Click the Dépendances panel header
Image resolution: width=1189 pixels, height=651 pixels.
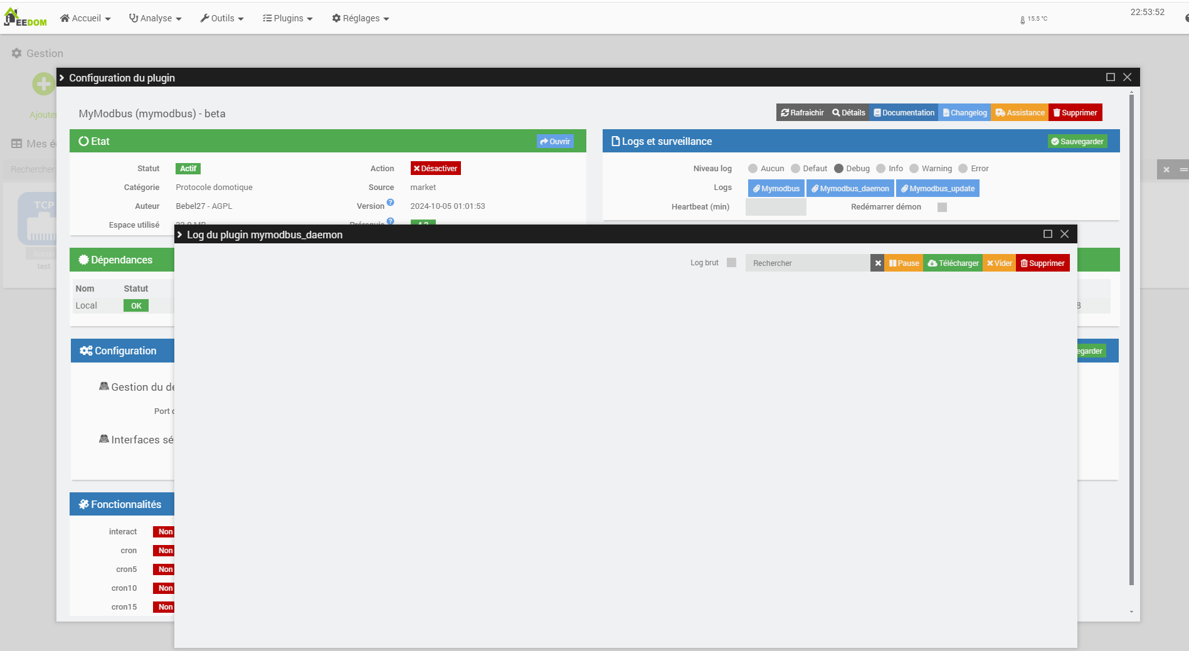pyautogui.click(x=122, y=260)
